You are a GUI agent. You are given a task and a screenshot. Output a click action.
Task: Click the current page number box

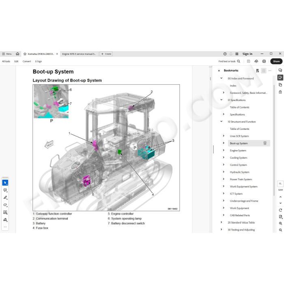(280, 184)
